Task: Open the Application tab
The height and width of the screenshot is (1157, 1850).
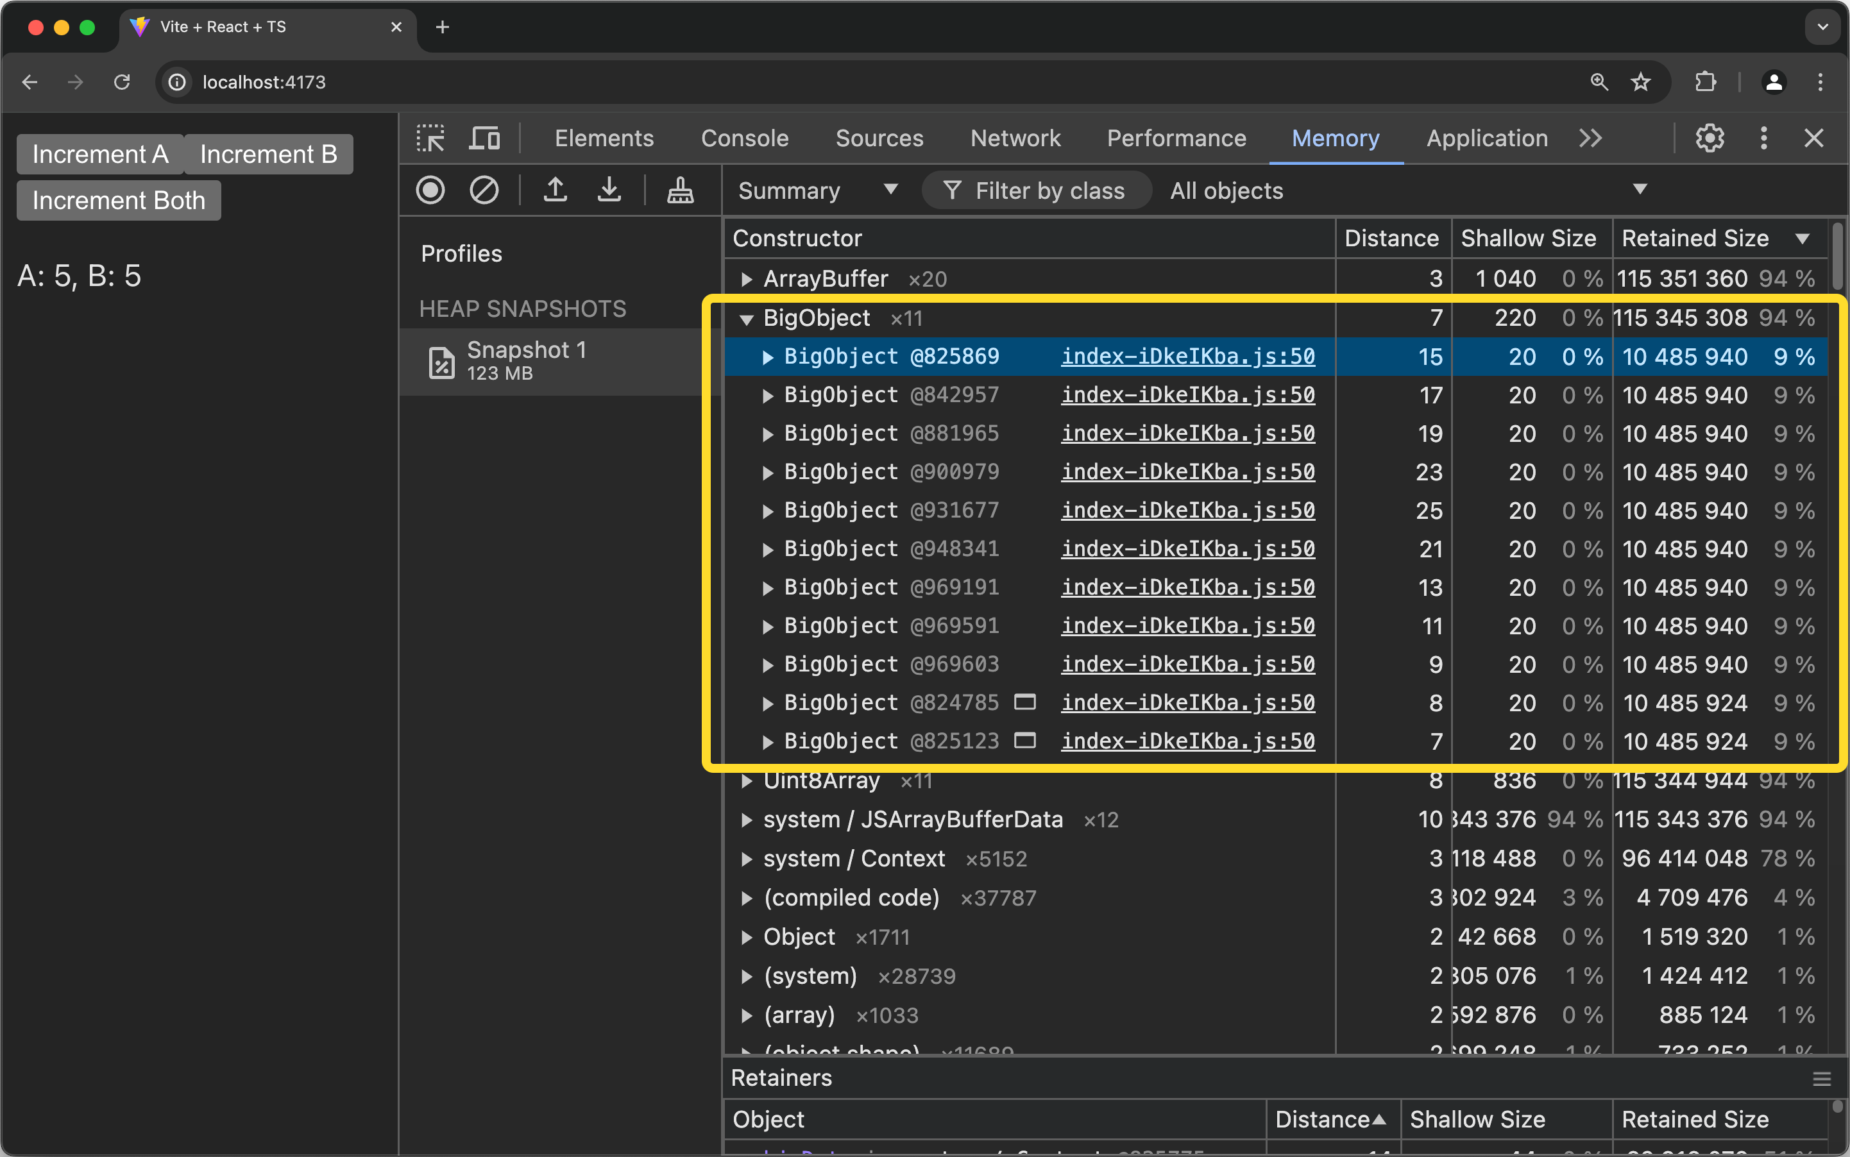Action: pos(1486,139)
